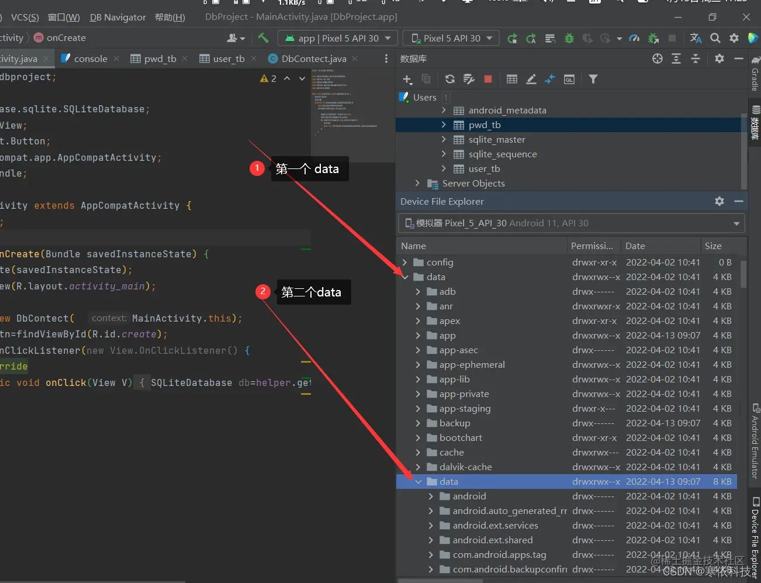This screenshot has height=583, width=761.
Task: Hide the database panel with minus icon
Action: (739, 58)
